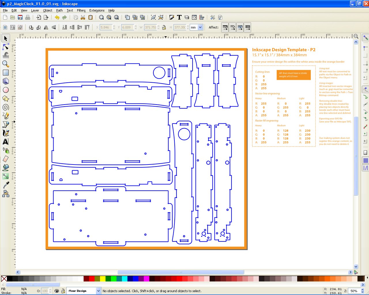Select the Spiral tool

pos(5,107)
